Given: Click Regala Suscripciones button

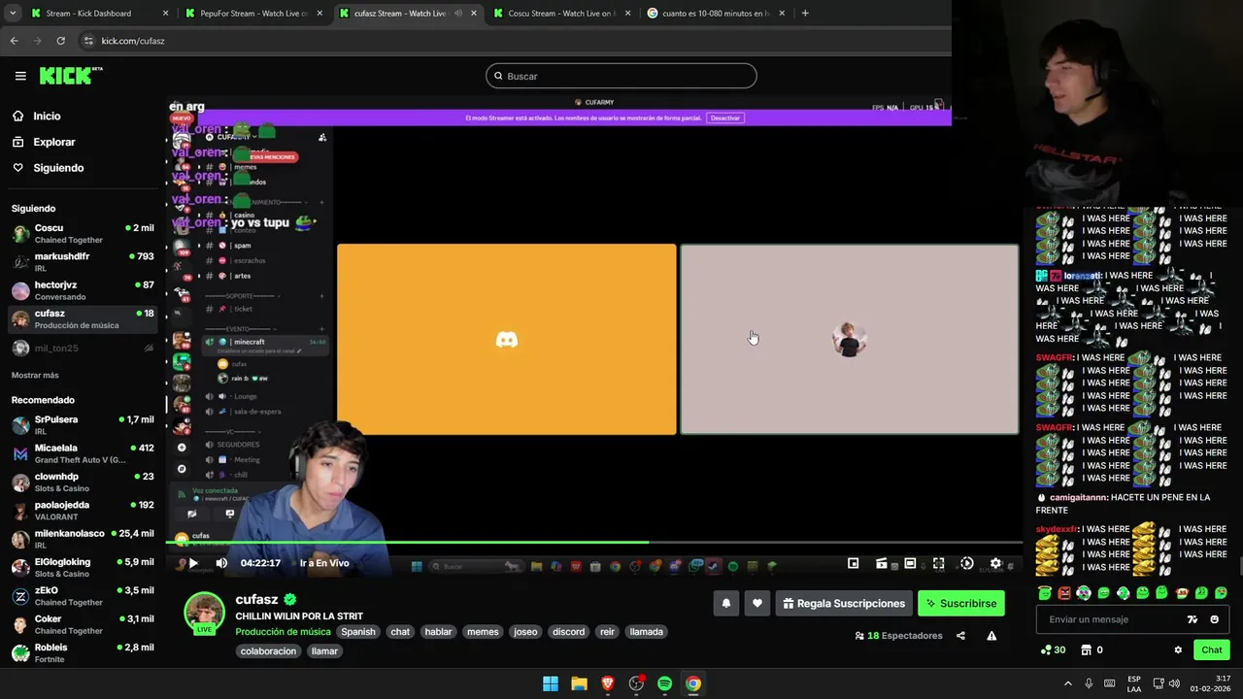Looking at the screenshot, I should (843, 603).
